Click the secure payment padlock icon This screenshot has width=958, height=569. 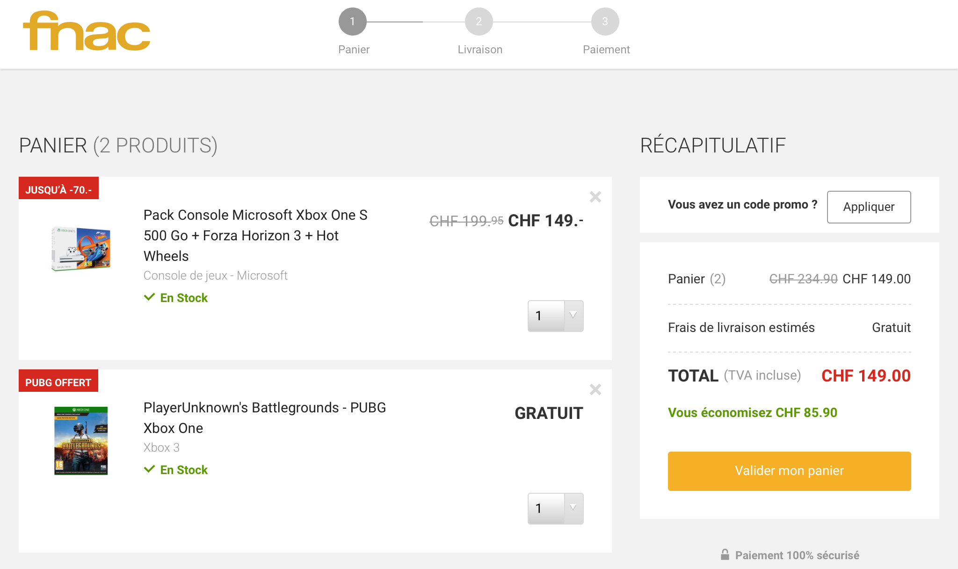click(725, 555)
